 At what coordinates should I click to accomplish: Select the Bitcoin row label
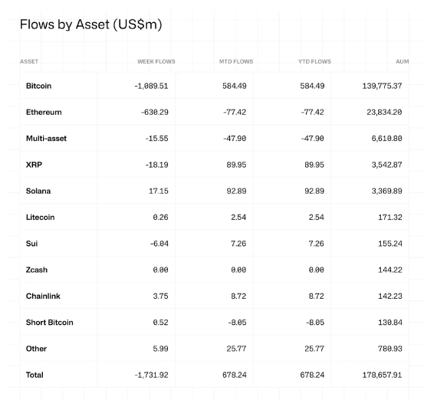click(39, 86)
